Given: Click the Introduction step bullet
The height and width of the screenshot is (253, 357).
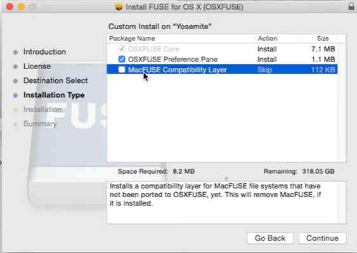Looking at the screenshot, I should click(15, 52).
